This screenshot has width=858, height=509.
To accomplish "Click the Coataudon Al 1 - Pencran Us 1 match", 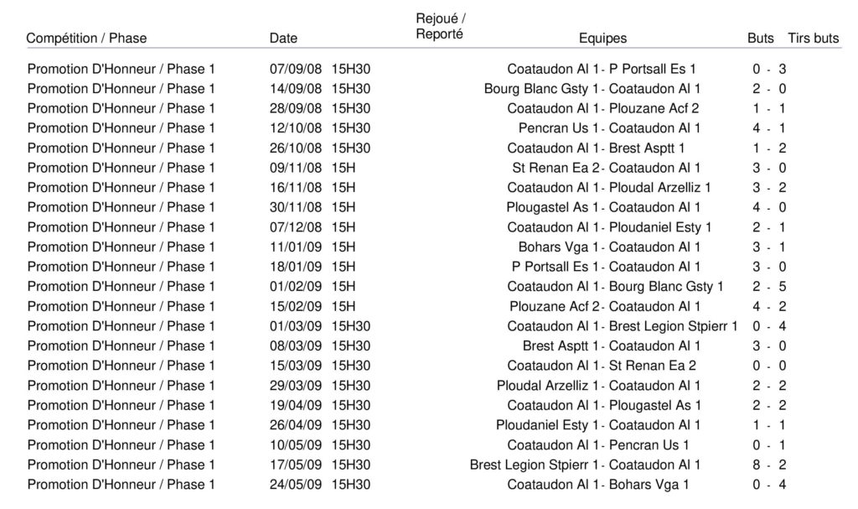I will click(x=598, y=445).
